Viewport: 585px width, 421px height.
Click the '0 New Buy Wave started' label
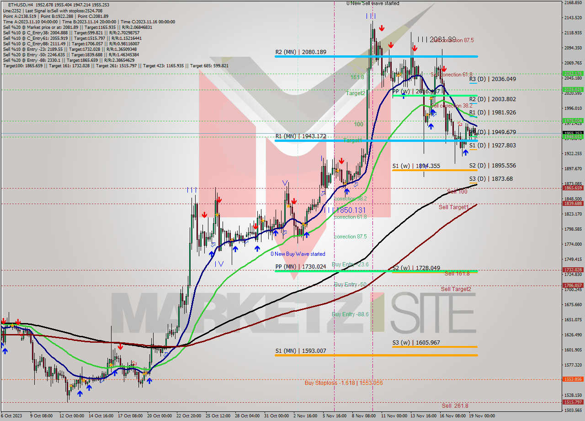tap(298, 254)
